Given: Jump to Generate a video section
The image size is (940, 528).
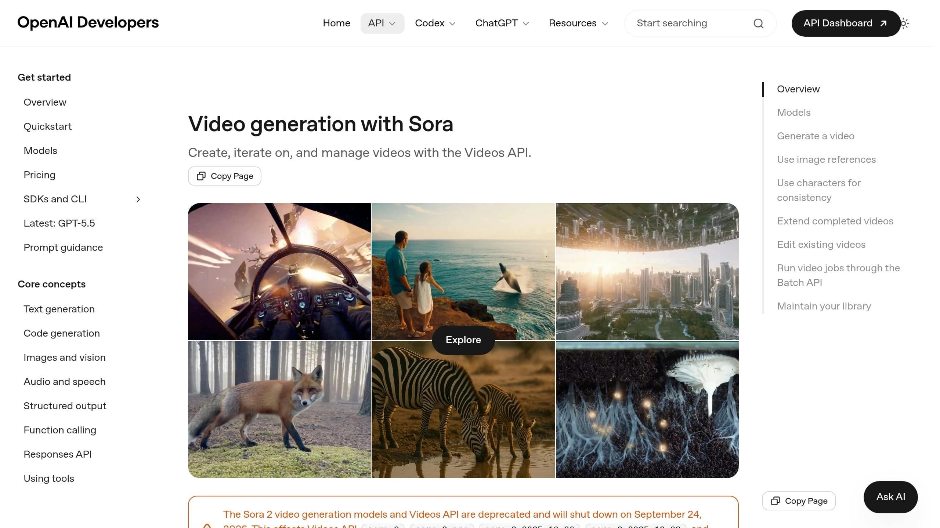Looking at the screenshot, I should (816, 136).
